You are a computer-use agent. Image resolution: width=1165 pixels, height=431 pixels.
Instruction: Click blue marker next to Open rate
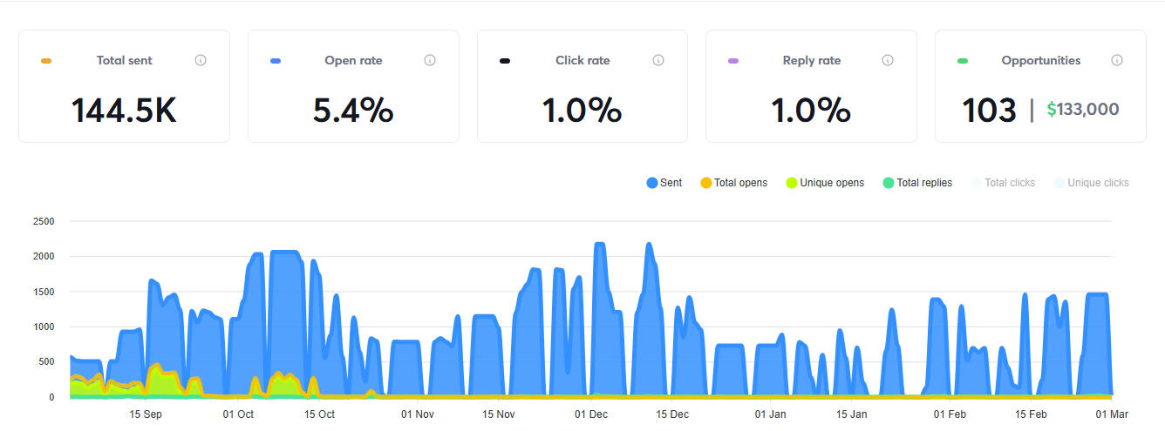[x=276, y=61]
